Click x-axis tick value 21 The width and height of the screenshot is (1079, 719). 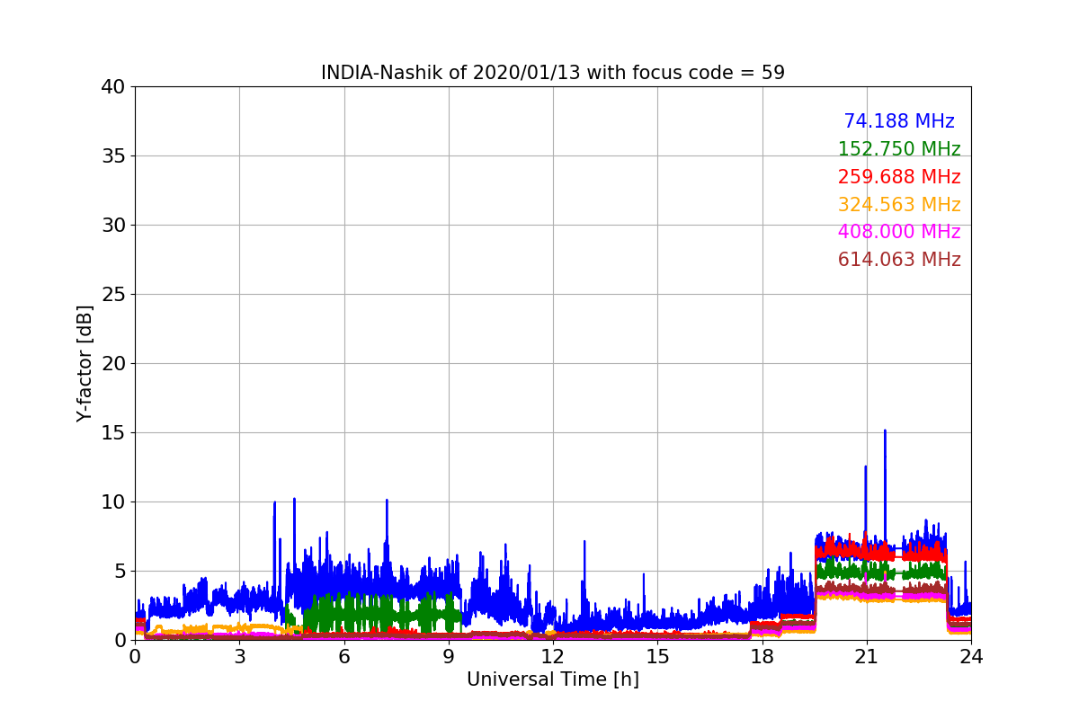pos(867,657)
